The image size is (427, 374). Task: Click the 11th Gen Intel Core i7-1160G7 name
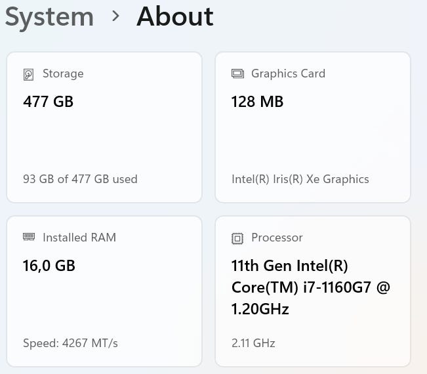pyautogui.click(x=310, y=287)
